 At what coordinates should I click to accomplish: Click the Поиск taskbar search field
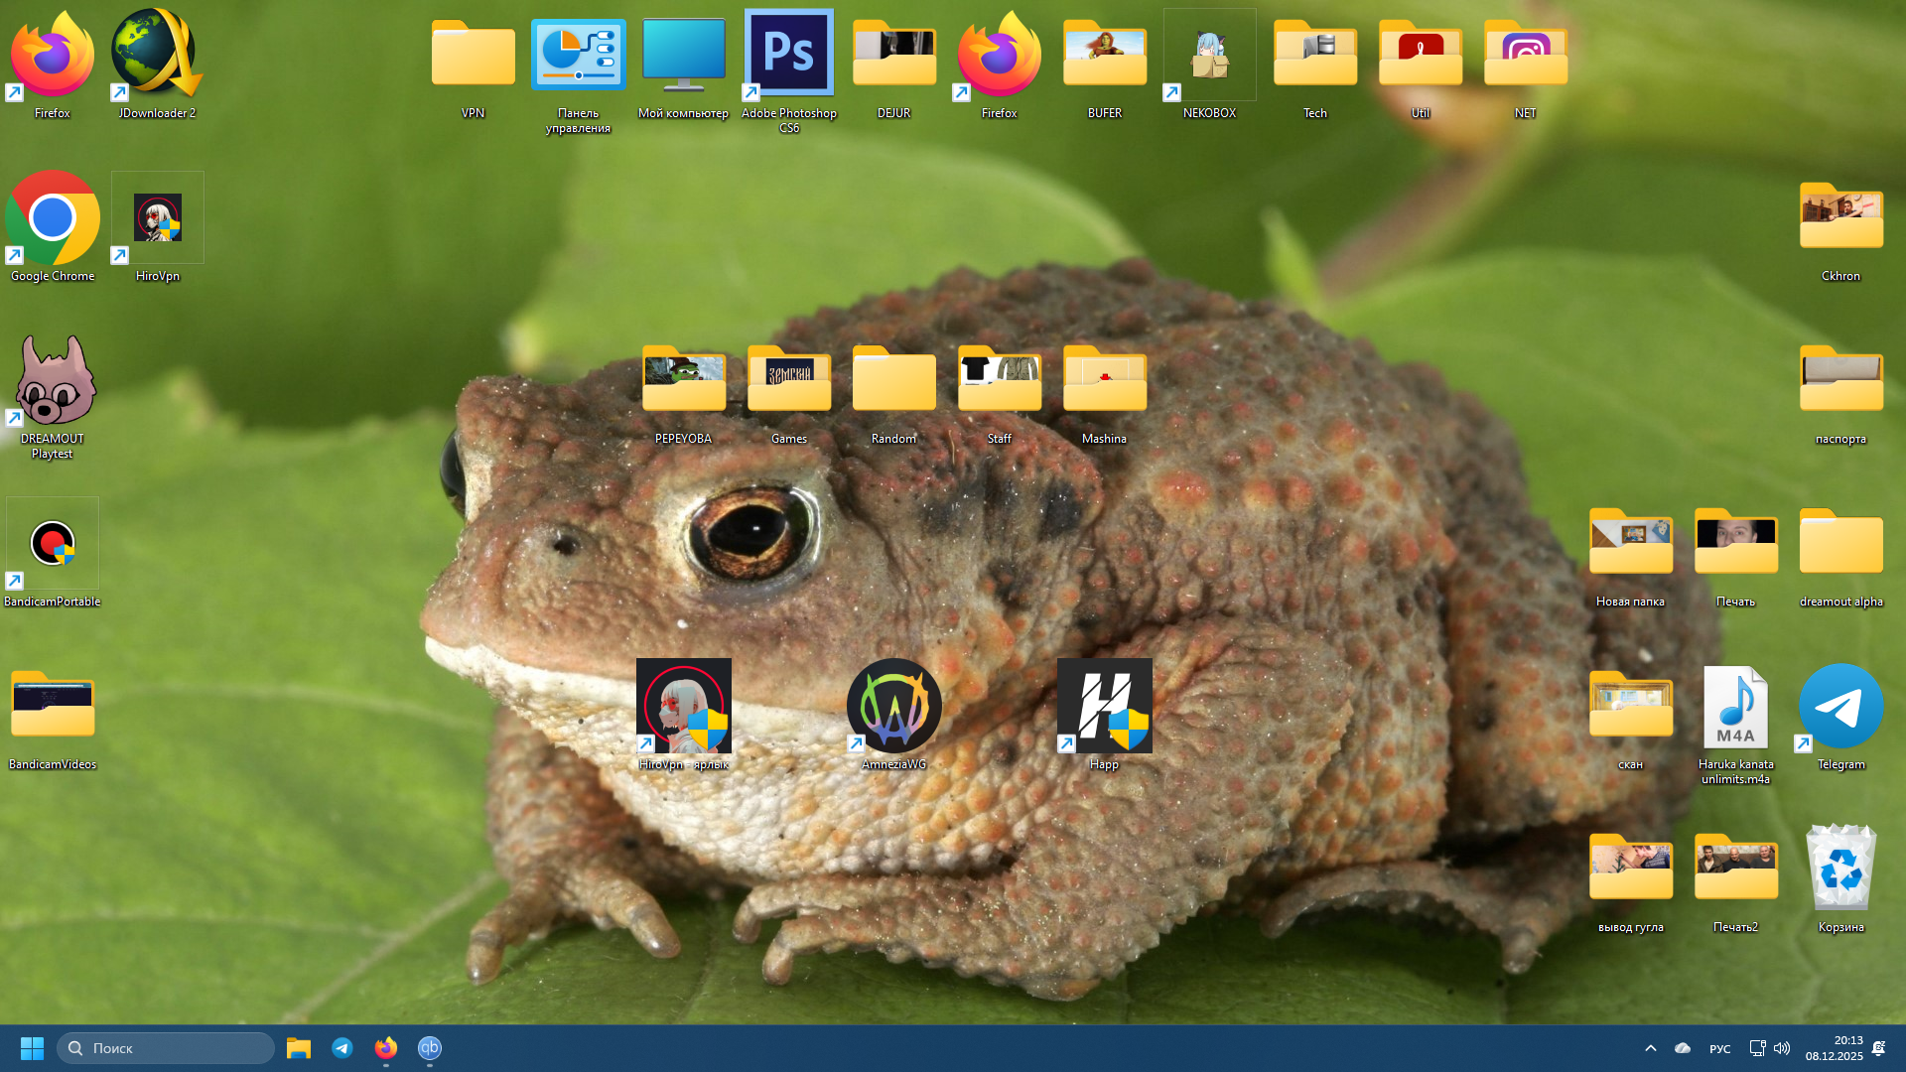[166, 1048]
